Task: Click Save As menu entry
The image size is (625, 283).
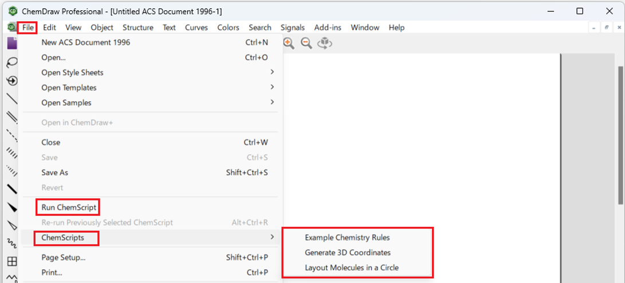Action: [x=54, y=172]
